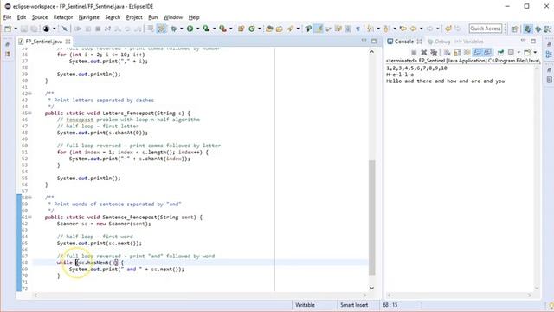The height and width of the screenshot is (312, 554).
Task: Click the Step Over debug icon
Action: [127, 29]
